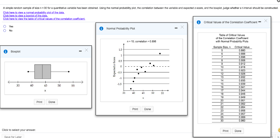Screen dimensions: 280x138
Task: Click the Save for Later button
Action: click(x=13, y=136)
